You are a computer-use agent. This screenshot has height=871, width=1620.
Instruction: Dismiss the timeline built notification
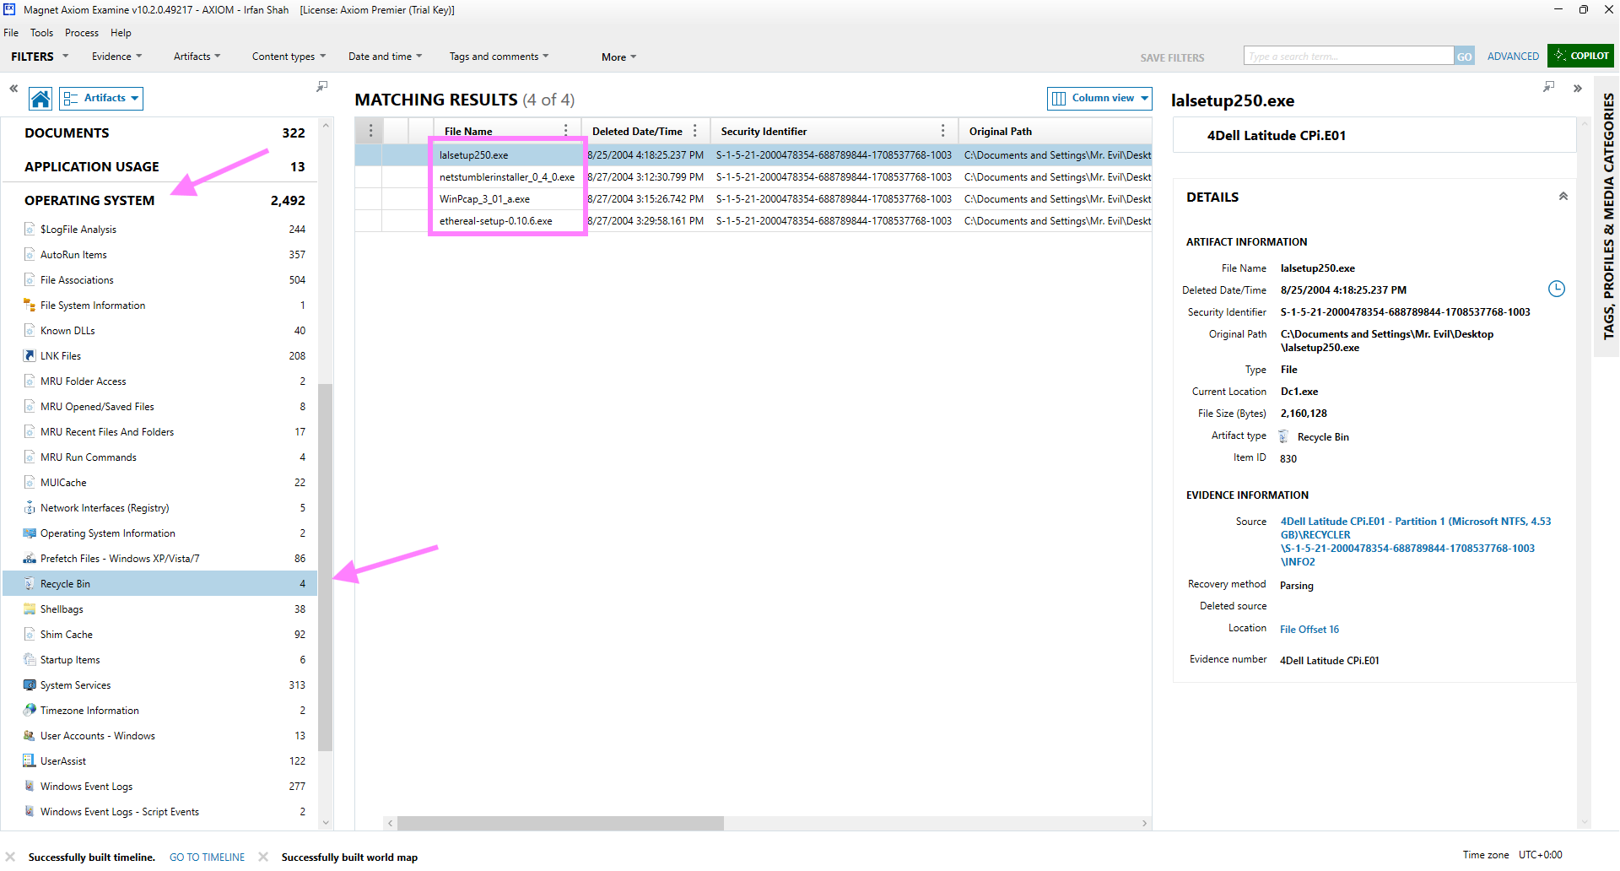(x=10, y=857)
